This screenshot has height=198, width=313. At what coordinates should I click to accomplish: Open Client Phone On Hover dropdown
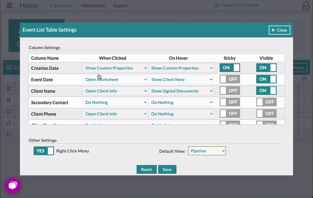181,114
